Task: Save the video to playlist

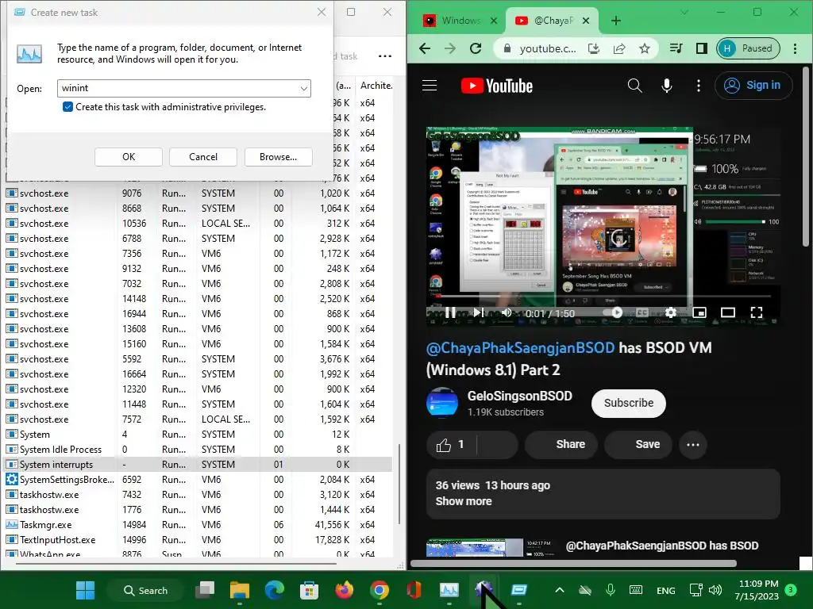Action: click(x=638, y=444)
